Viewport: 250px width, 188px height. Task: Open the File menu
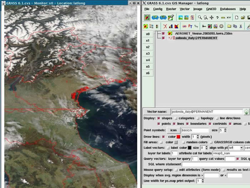pyautogui.click(x=147, y=9)
